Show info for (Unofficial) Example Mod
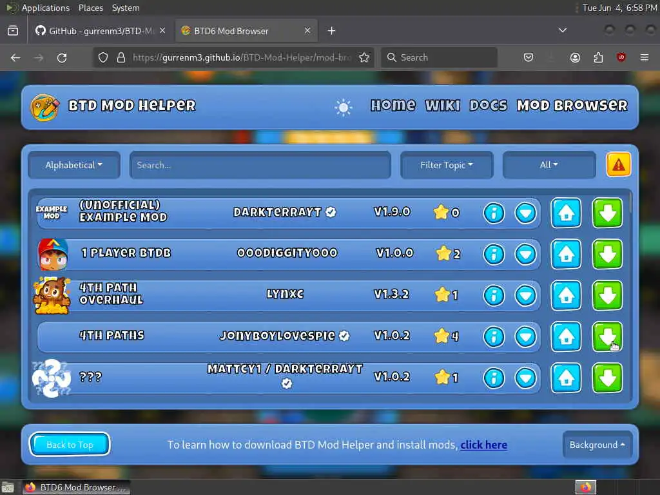Screen dimensions: 660x495 [x=494, y=213]
